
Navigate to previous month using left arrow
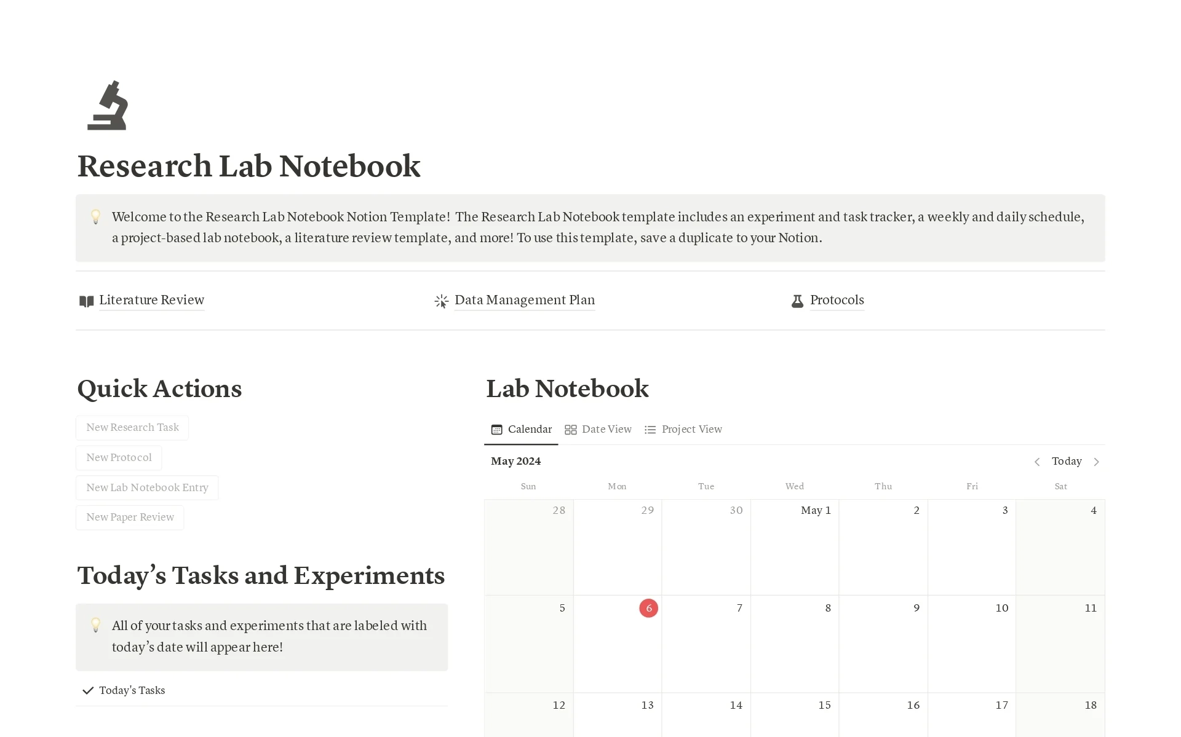[x=1036, y=461]
